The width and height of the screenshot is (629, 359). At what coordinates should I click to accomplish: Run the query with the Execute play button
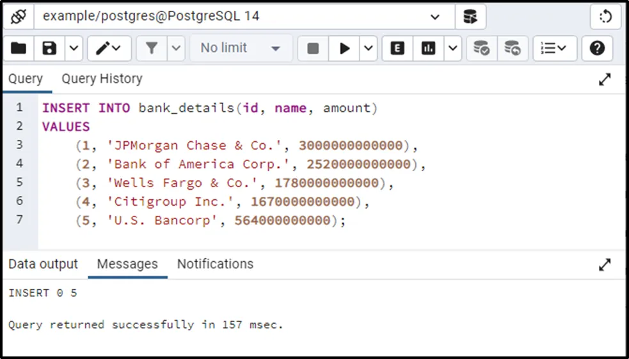pos(345,49)
